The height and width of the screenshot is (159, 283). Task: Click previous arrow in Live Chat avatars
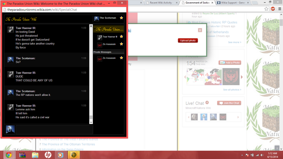(189, 117)
